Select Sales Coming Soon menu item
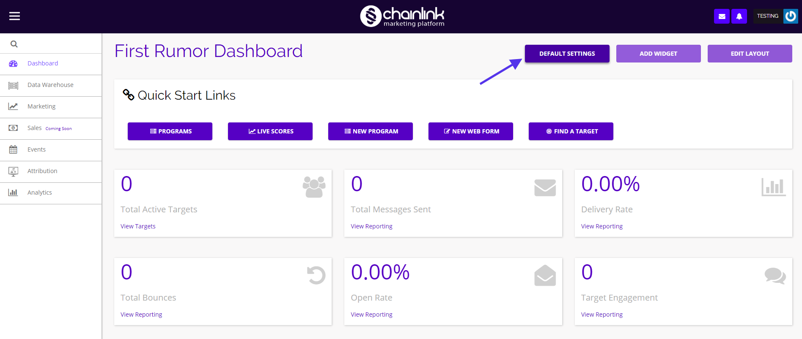Image resolution: width=802 pixels, height=339 pixels. [51, 129]
